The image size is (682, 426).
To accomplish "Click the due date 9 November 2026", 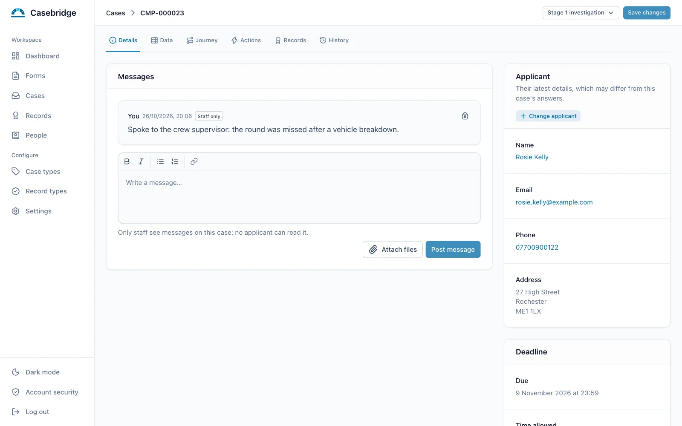I will pyautogui.click(x=557, y=393).
